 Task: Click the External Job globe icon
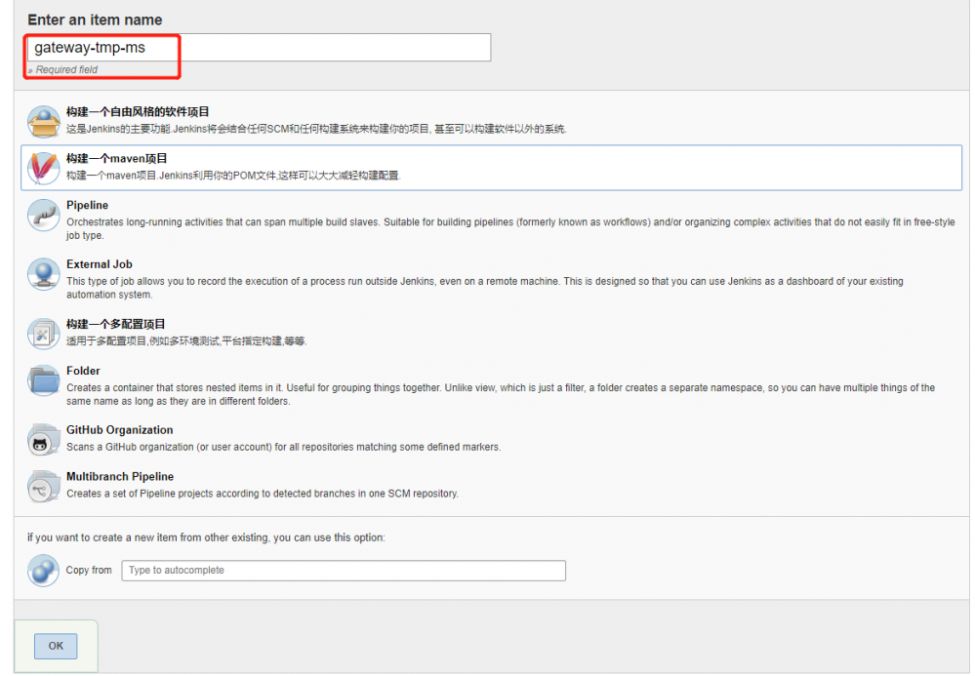43,275
